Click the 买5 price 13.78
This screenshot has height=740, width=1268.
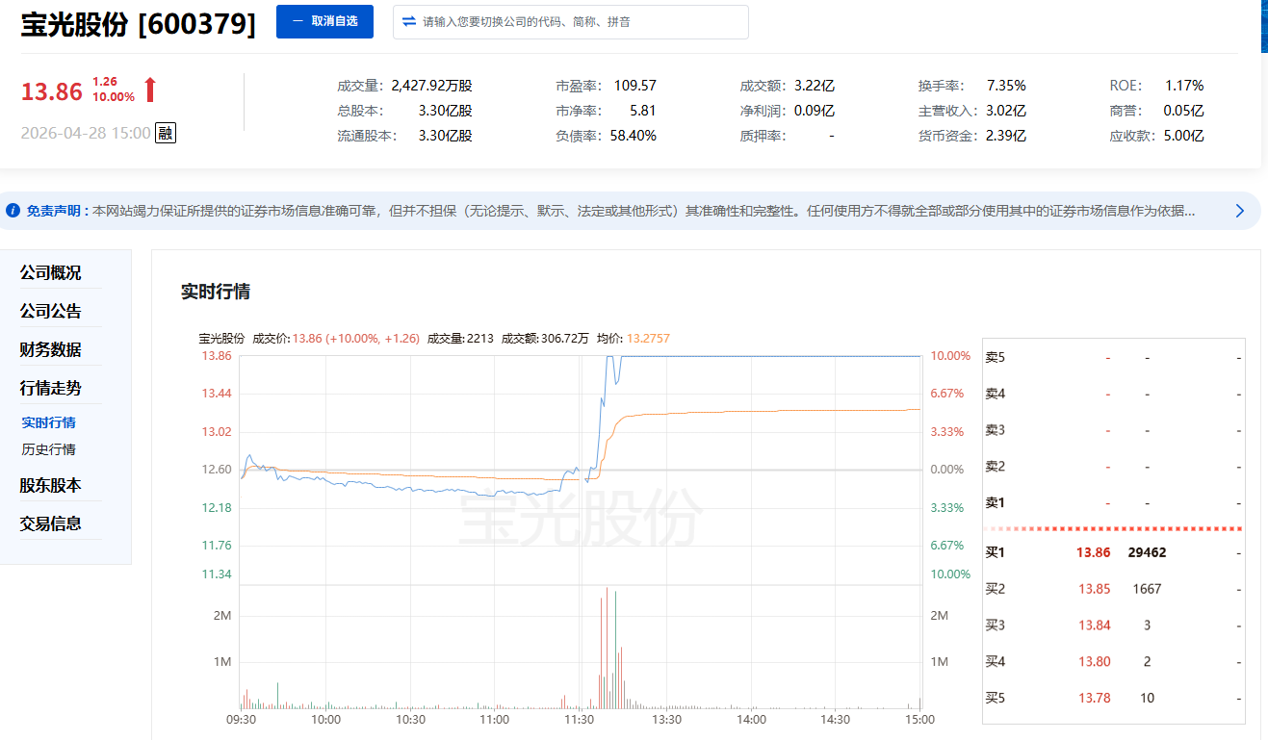pos(1095,699)
